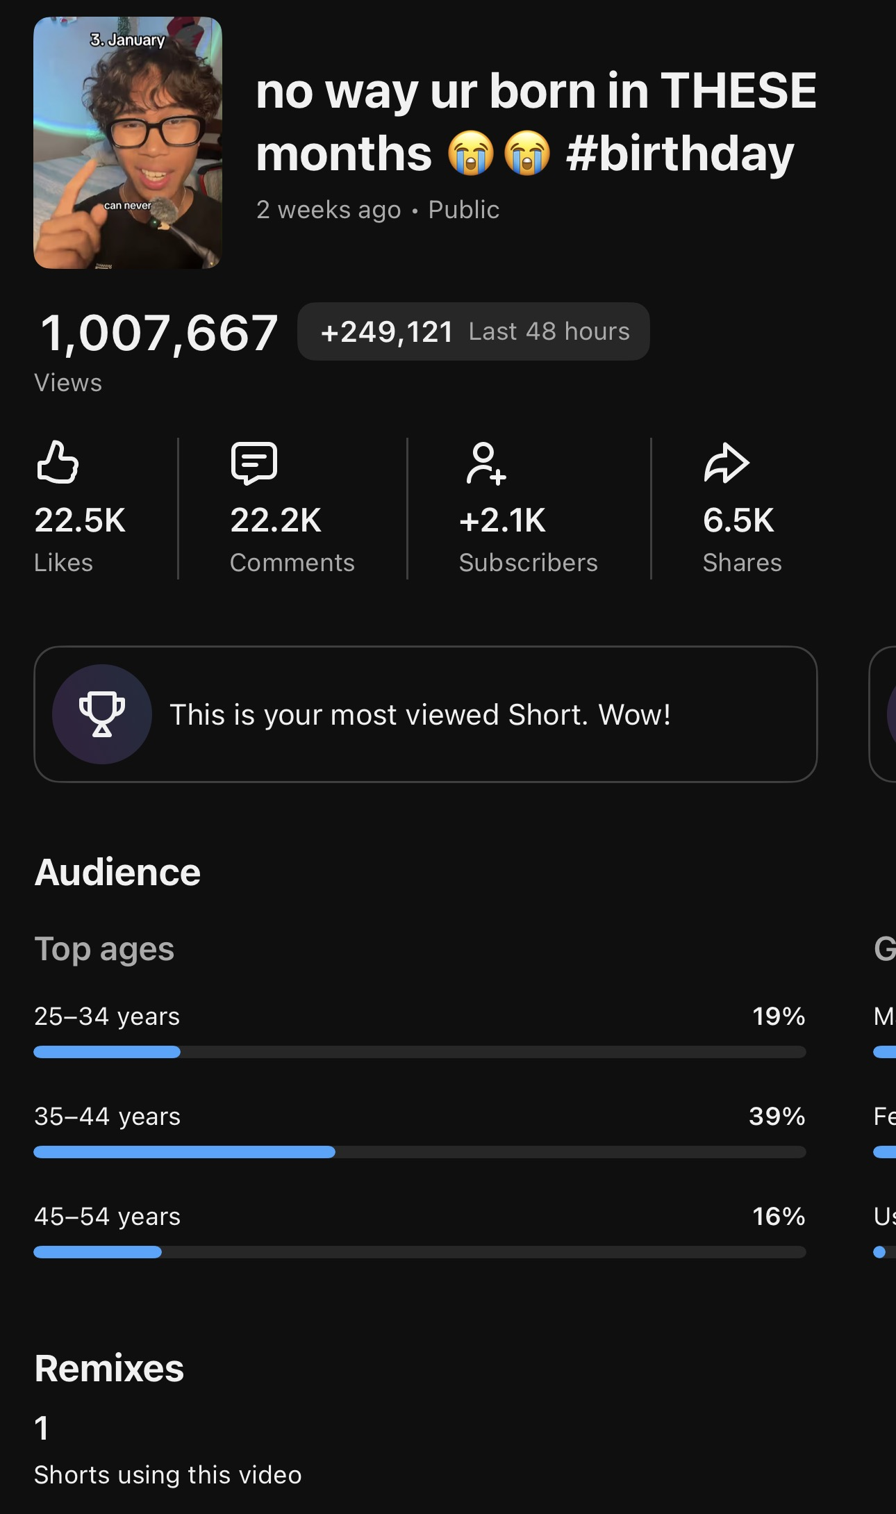The height and width of the screenshot is (1514, 896).
Task: Tap the 22.2K comments value
Action: coord(276,520)
